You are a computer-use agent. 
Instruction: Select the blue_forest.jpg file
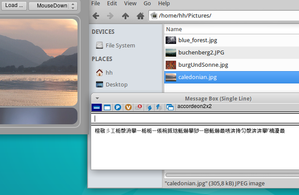point(197,40)
